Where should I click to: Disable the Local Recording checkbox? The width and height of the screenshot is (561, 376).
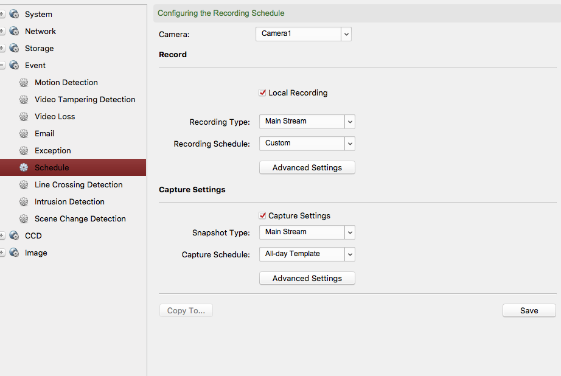[x=263, y=93]
